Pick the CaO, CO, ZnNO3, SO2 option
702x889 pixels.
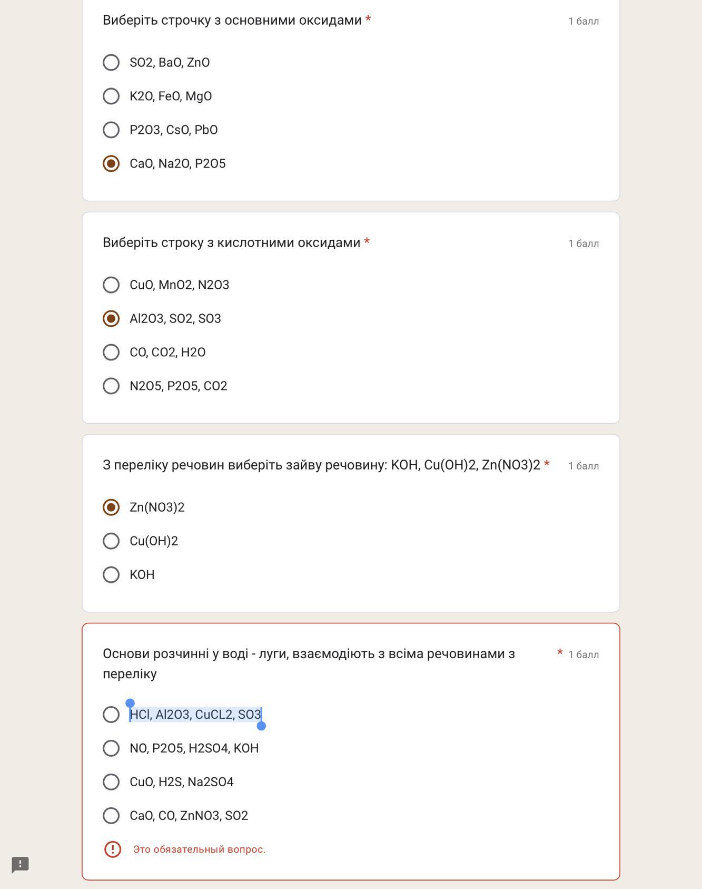[x=111, y=816]
